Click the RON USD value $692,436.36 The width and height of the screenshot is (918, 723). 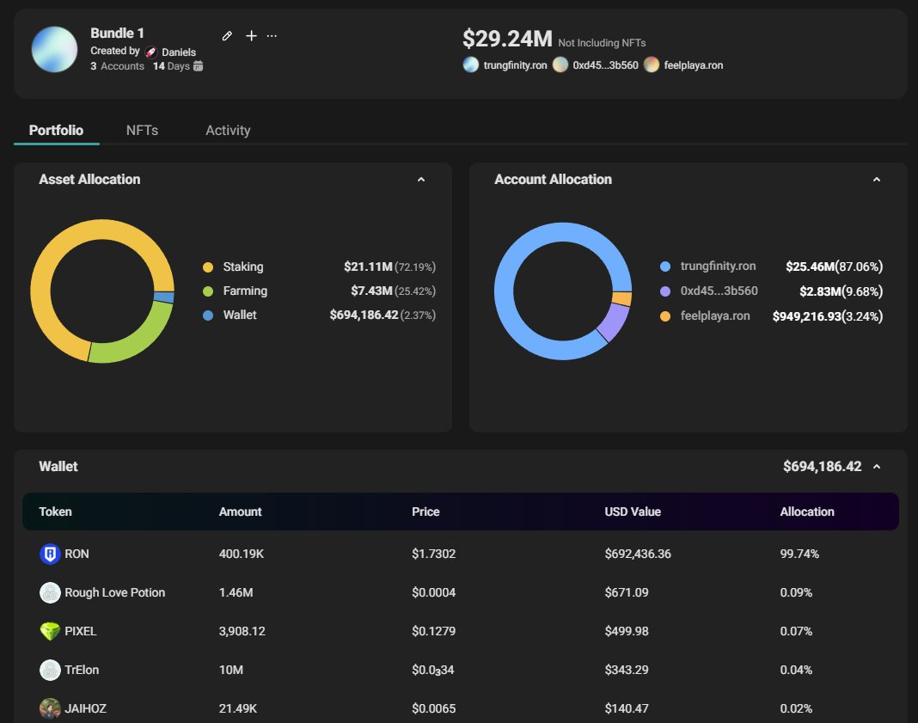click(638, 554)
